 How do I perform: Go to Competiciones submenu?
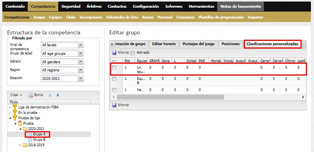pyautogui.click(x=17, y=17)
